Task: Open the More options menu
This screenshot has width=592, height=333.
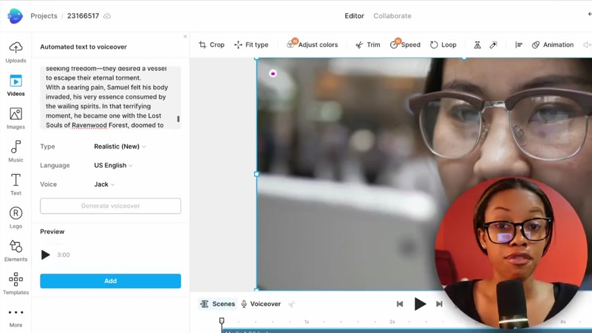Action: click(15, 318)
